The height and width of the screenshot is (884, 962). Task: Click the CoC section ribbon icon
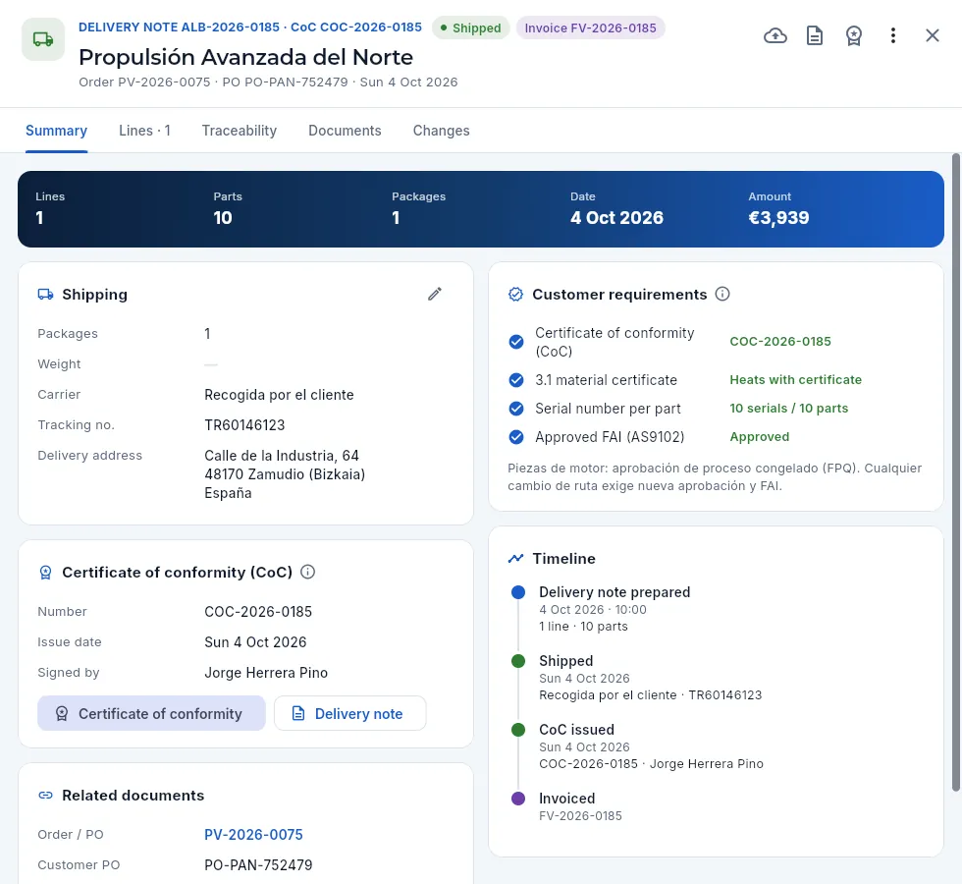pos(45,572)
